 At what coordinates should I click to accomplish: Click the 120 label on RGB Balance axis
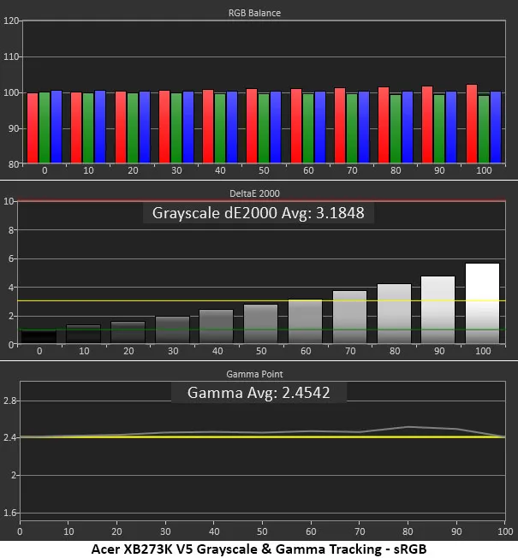point(11,21)
